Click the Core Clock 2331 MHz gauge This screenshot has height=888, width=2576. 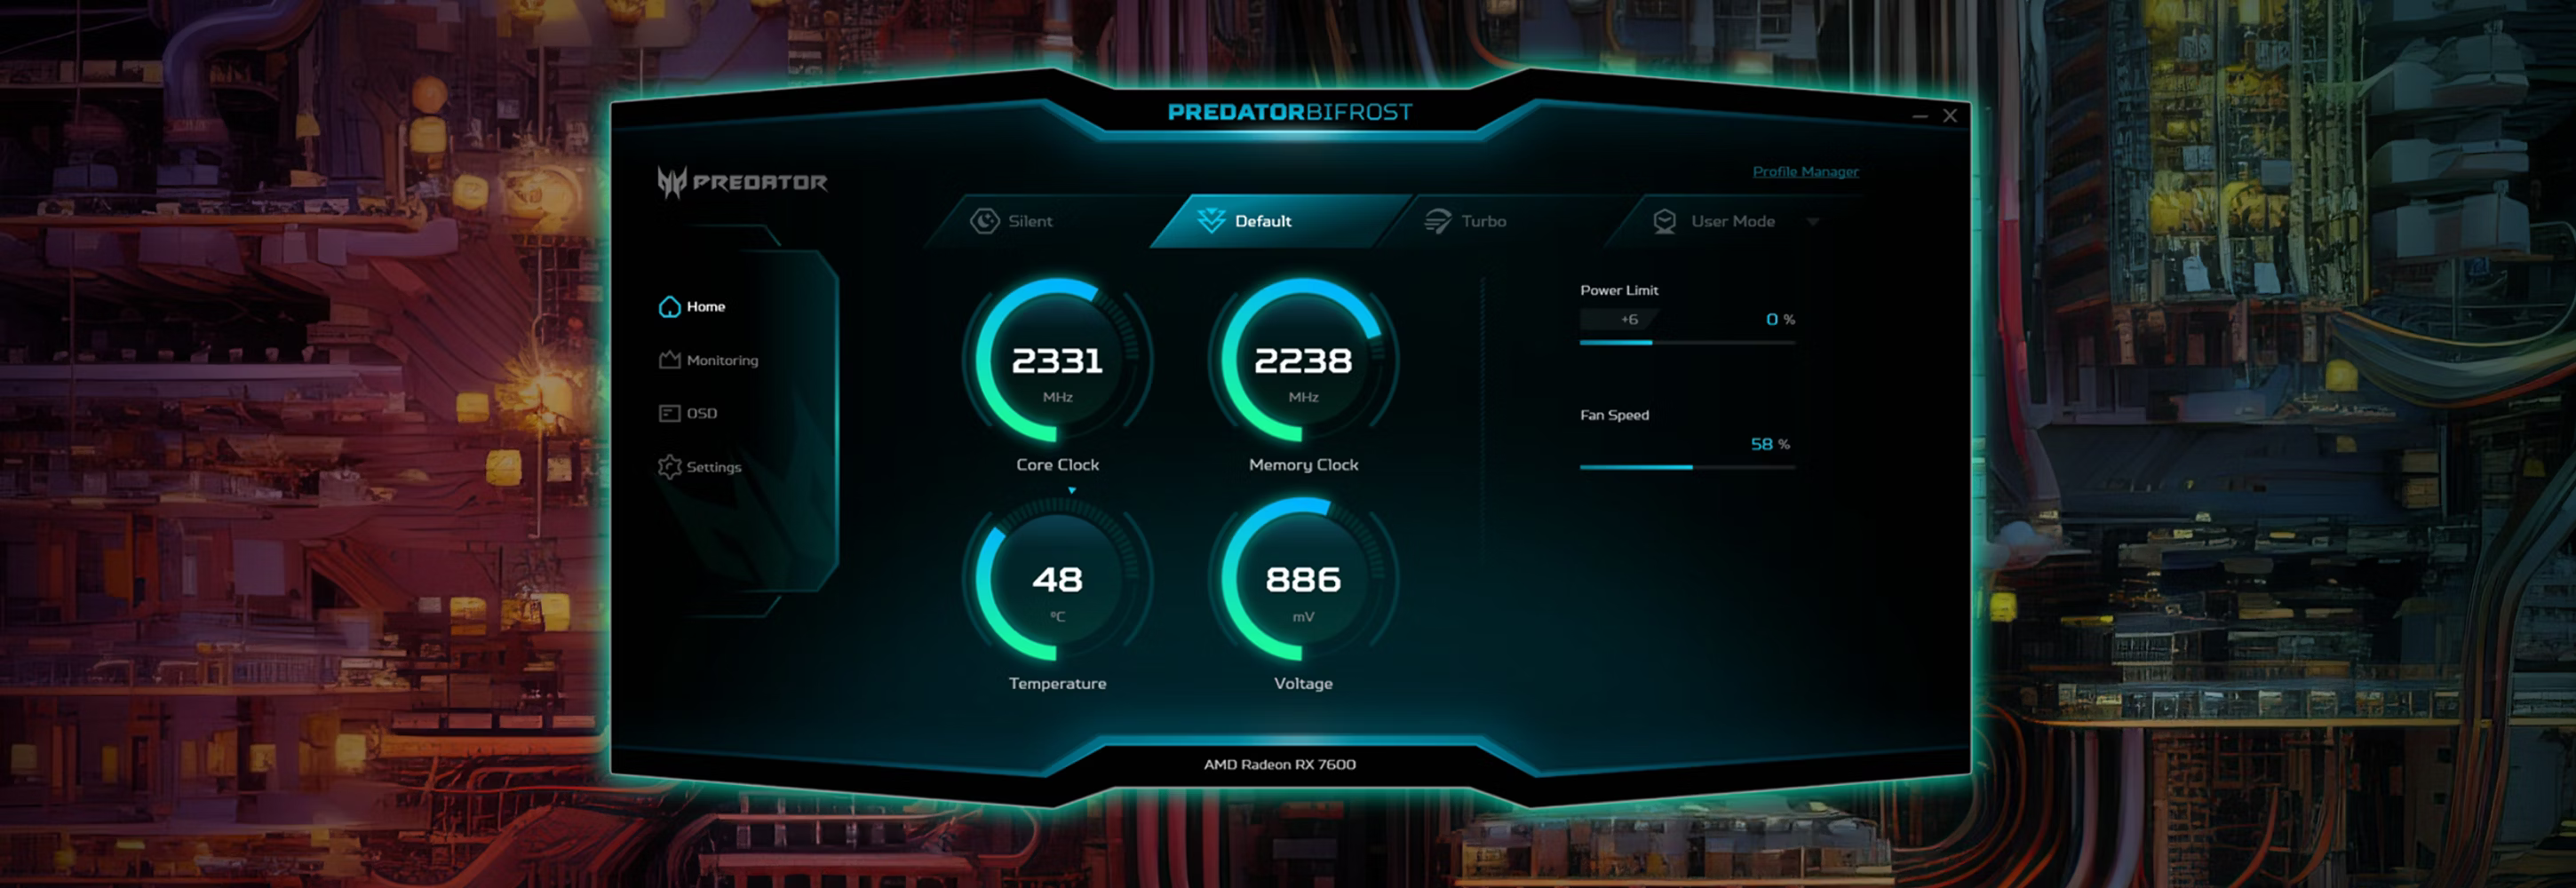[1057, 360]
